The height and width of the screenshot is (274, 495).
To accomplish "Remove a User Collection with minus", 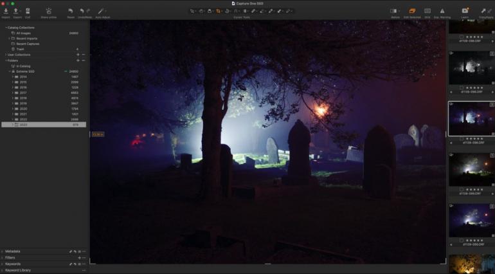I will click(x=84, y=55).
